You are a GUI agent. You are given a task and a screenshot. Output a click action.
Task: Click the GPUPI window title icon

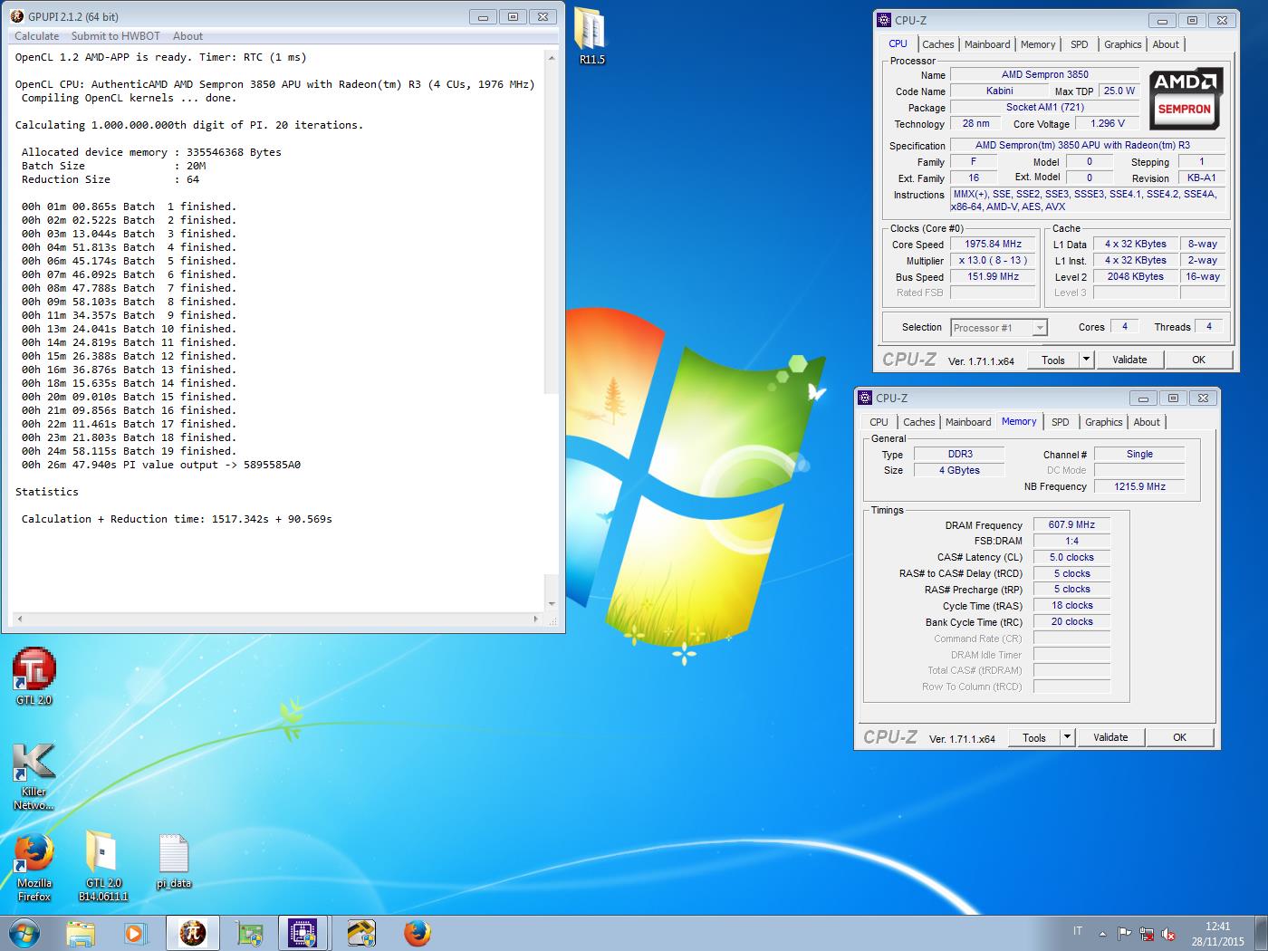pos(17,16)
